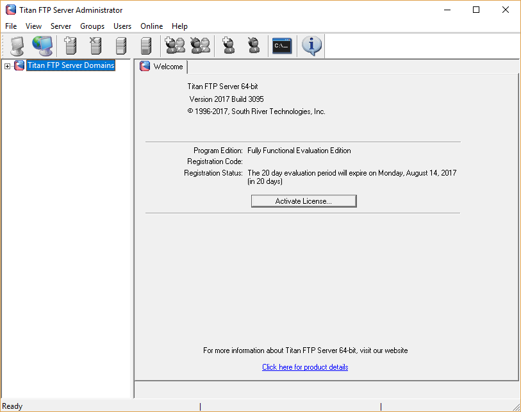Click the Titan FTP Server 64-bit heading
This screenshot has width=521, height=412.
point(222,87)
